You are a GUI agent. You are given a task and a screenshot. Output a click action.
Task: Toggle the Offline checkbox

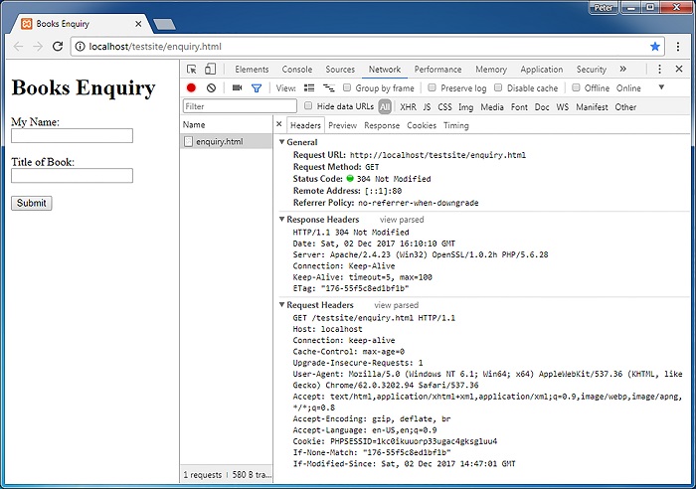(576, 87)
